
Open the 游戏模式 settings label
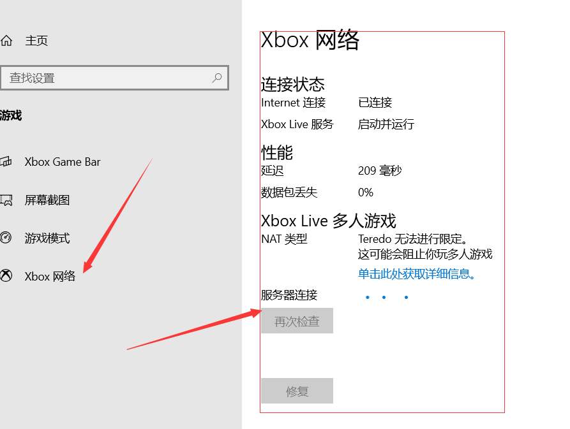coord(47,238)
